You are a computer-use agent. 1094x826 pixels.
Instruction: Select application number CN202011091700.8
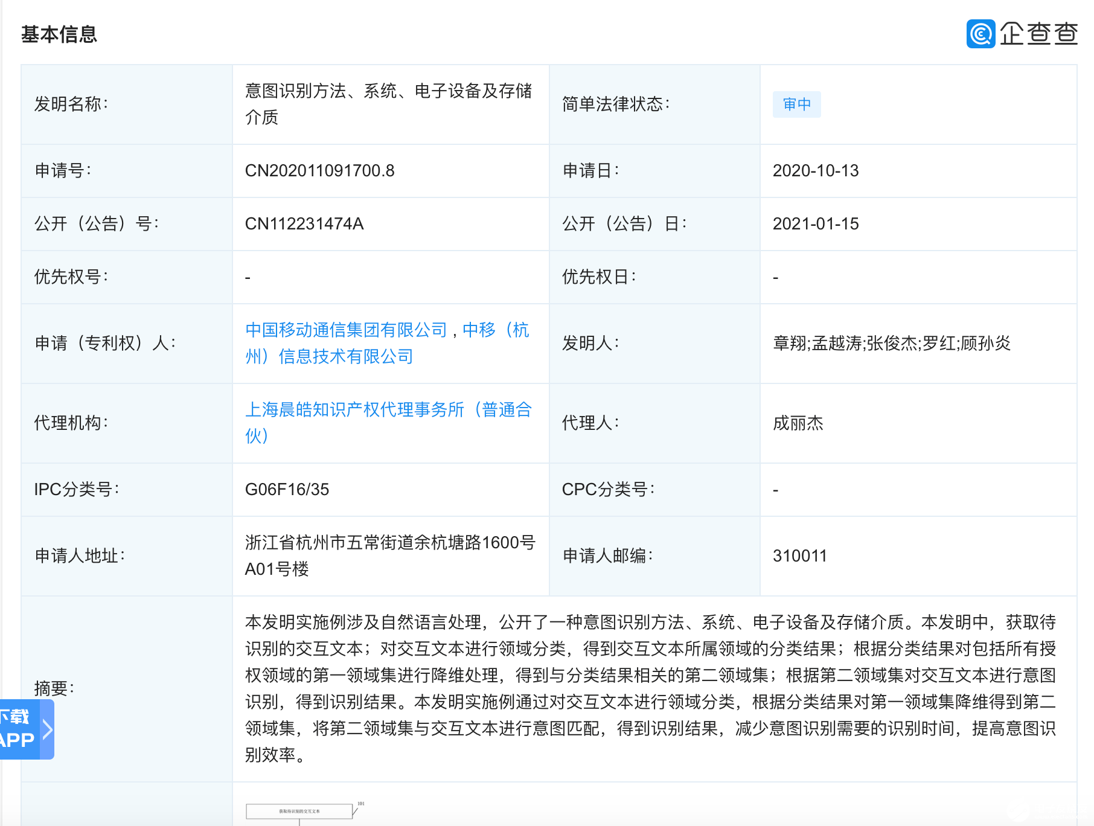click(319, 171)
